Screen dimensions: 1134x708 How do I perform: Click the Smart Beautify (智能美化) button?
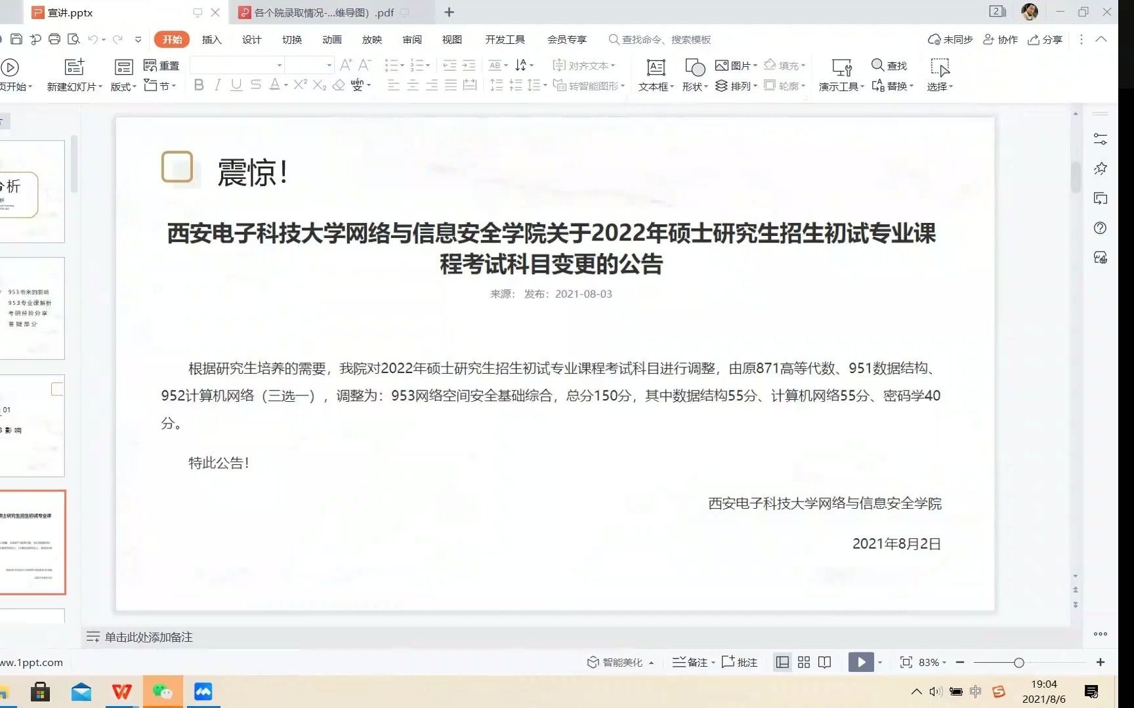[620, 662]
